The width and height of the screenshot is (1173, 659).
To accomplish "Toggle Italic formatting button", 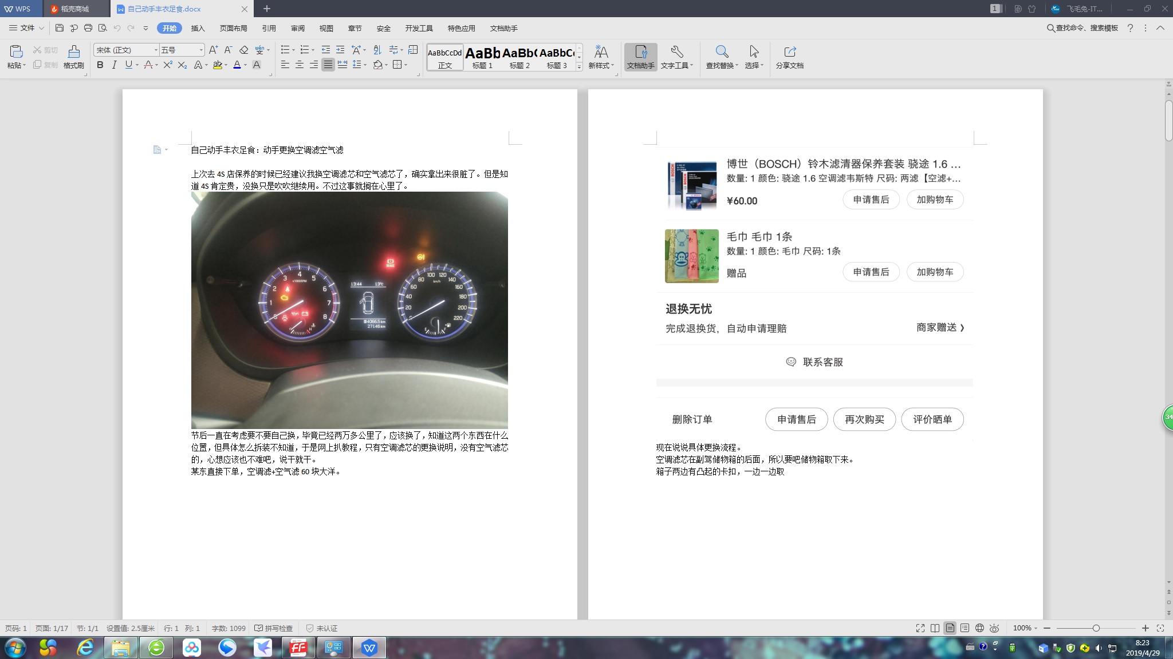I will [x=114, y=65].
